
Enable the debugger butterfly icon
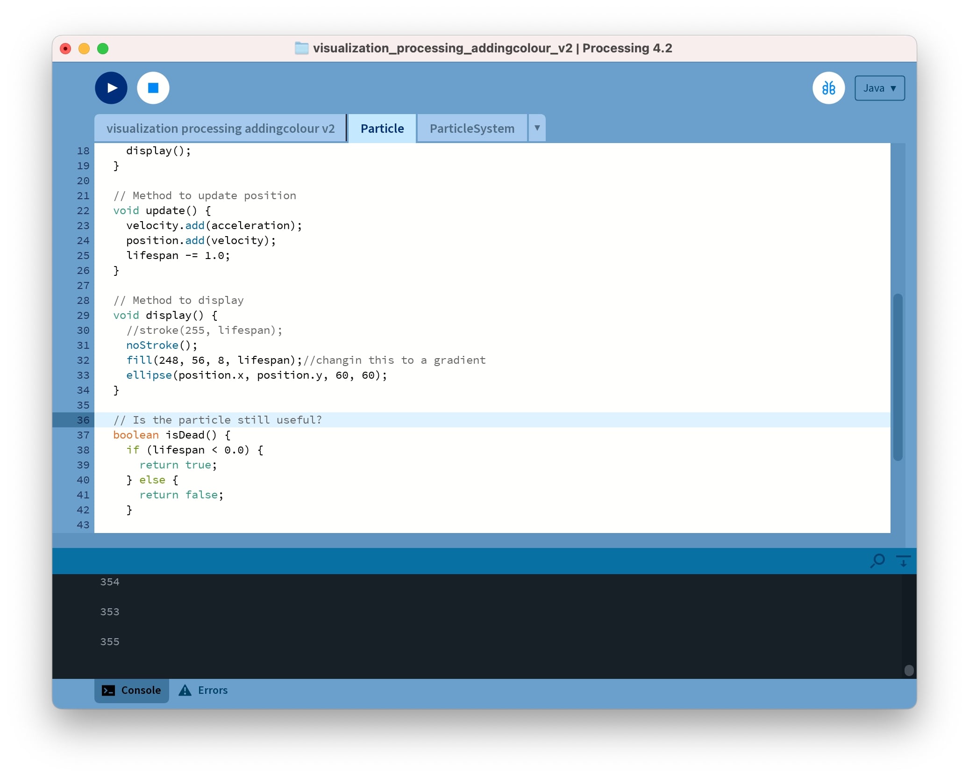point(828,88)
